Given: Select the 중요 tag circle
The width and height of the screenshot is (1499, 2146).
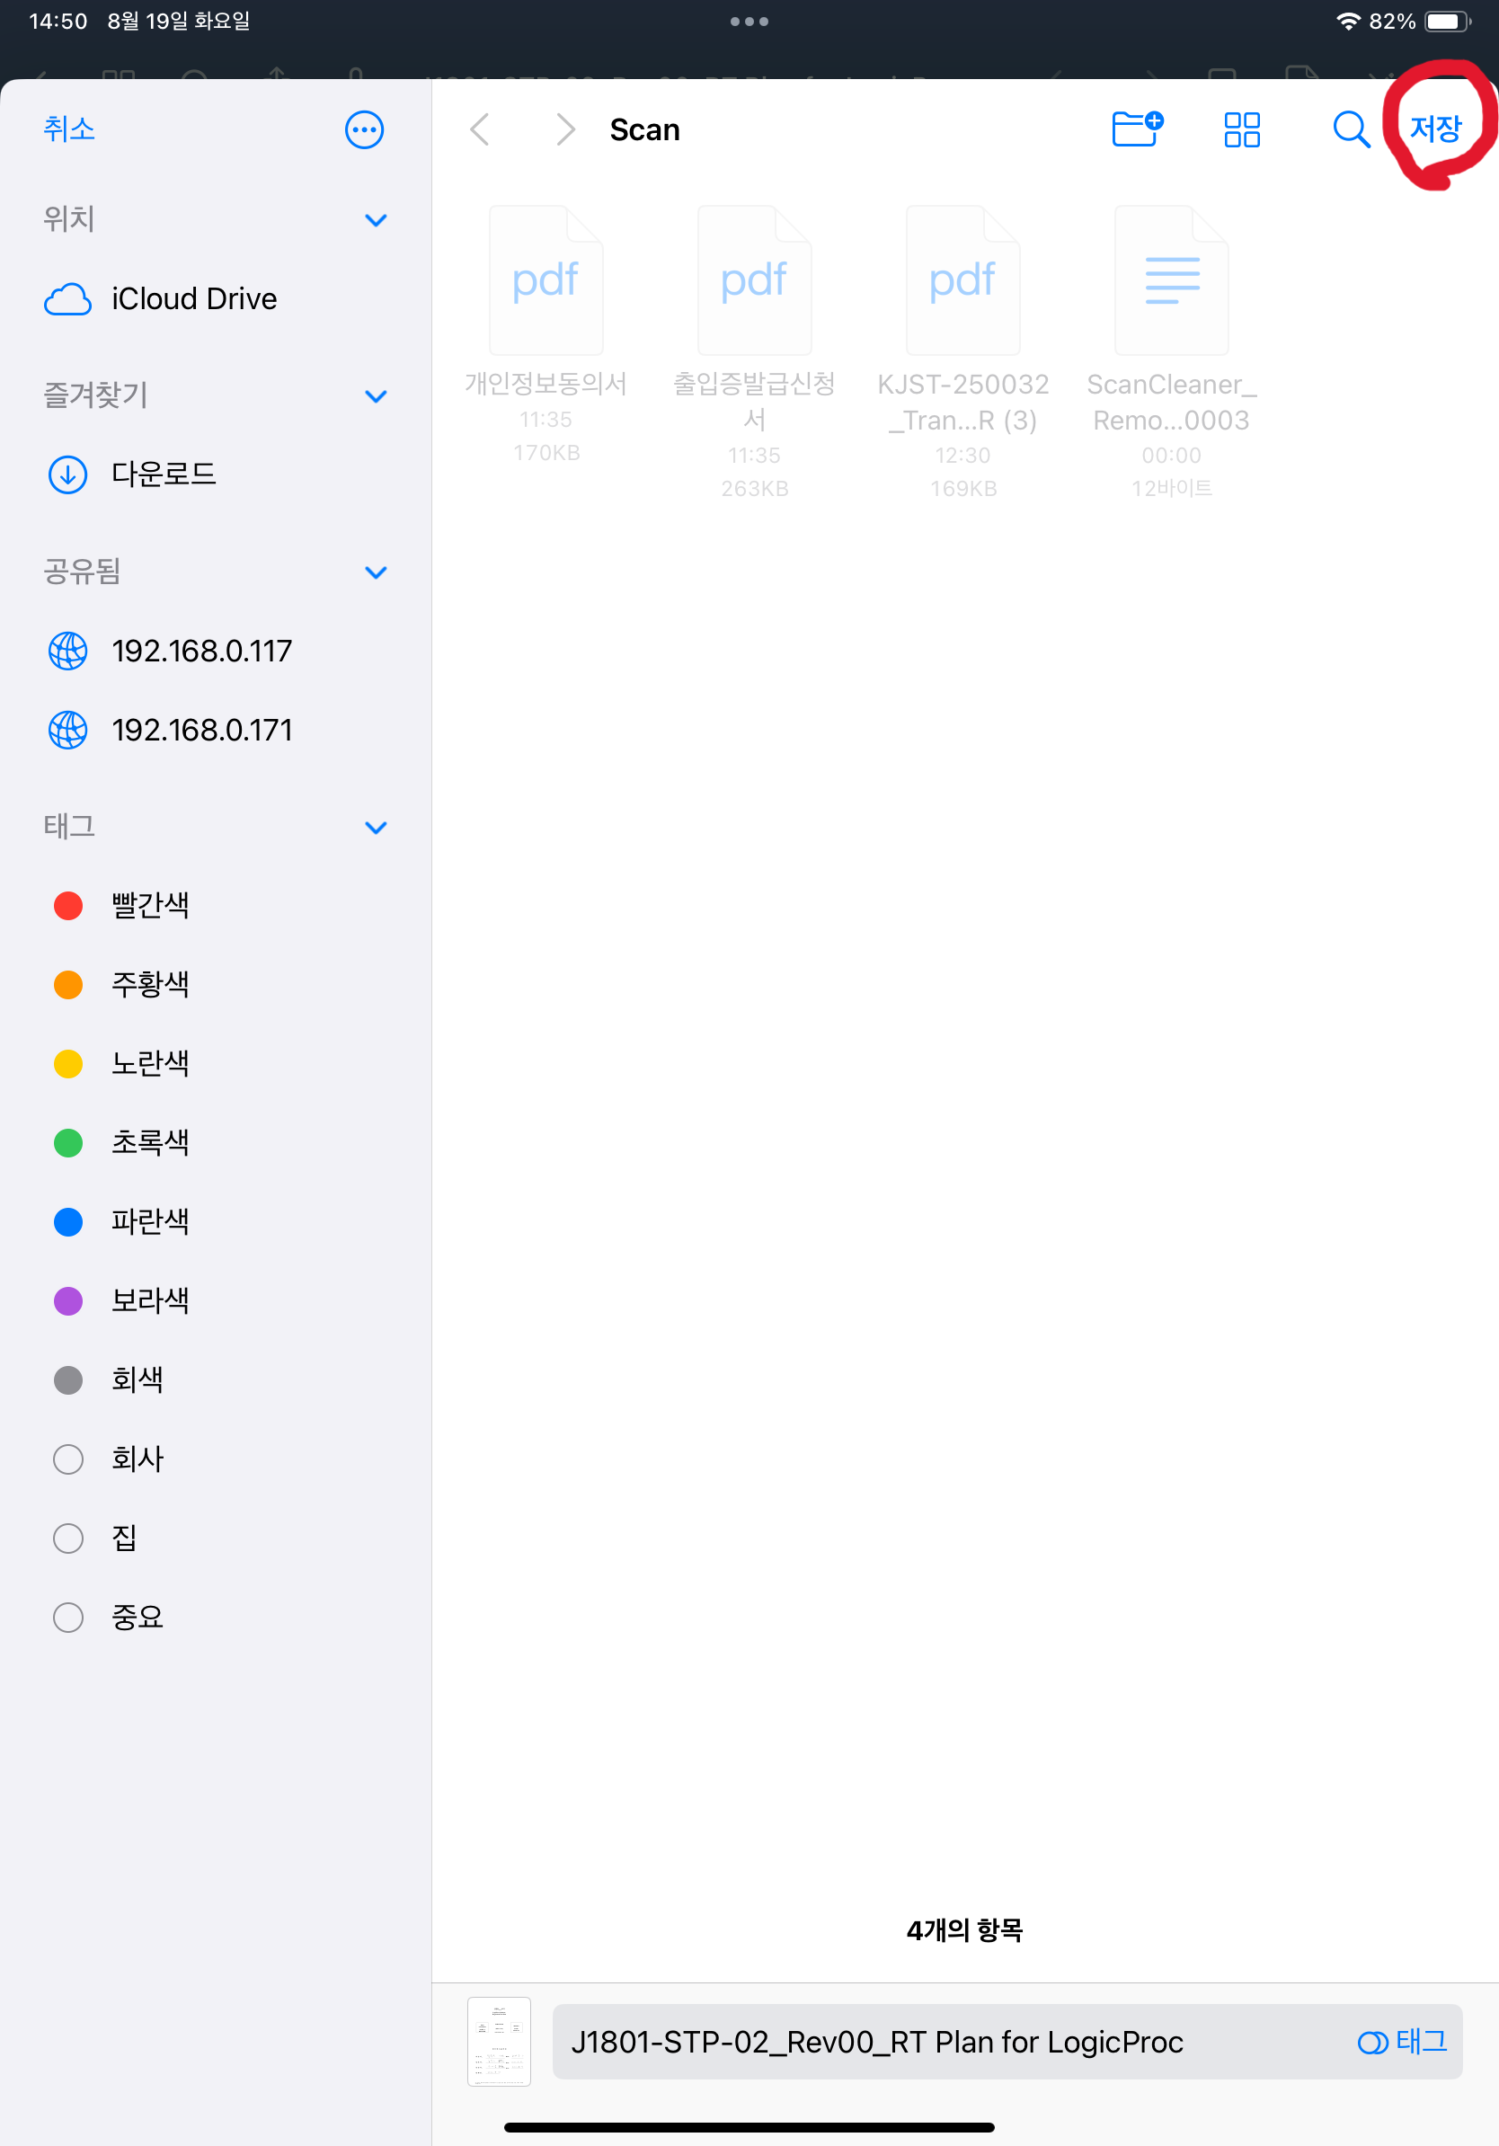Looking at the screenshot, I should point(68,1617).
